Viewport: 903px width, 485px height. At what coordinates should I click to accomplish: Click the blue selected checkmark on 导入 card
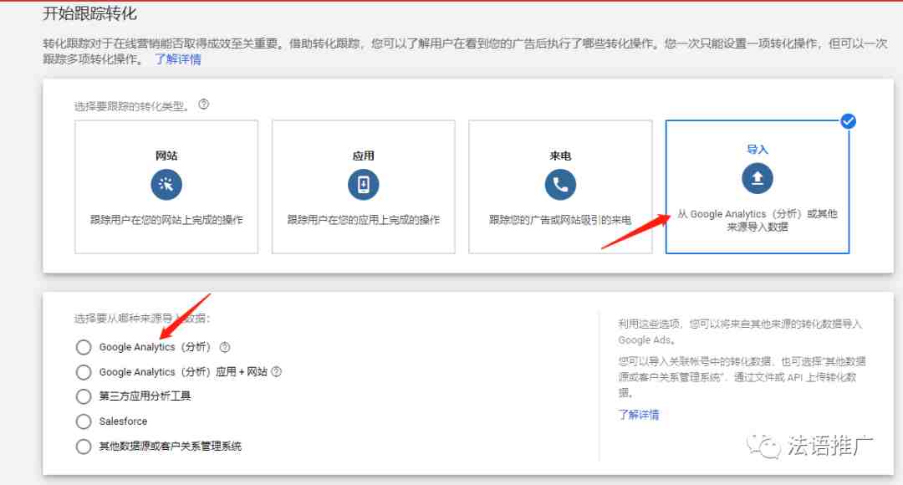(x=848, y=121)
